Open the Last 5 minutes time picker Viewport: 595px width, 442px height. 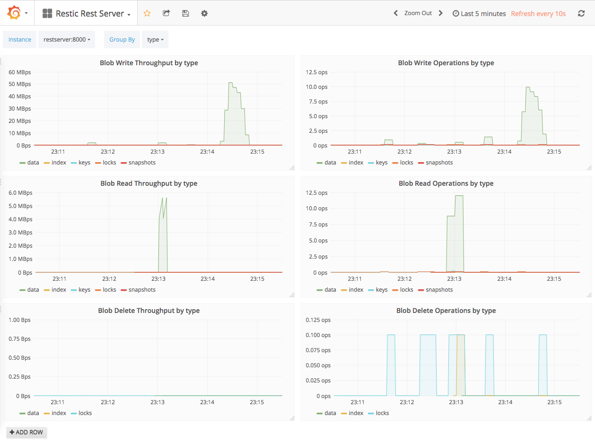click(479, 13)
